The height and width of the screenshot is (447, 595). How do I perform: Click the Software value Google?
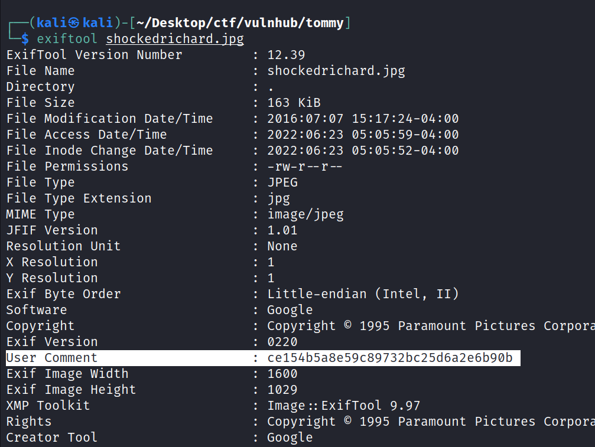click(x=290, y=310)
